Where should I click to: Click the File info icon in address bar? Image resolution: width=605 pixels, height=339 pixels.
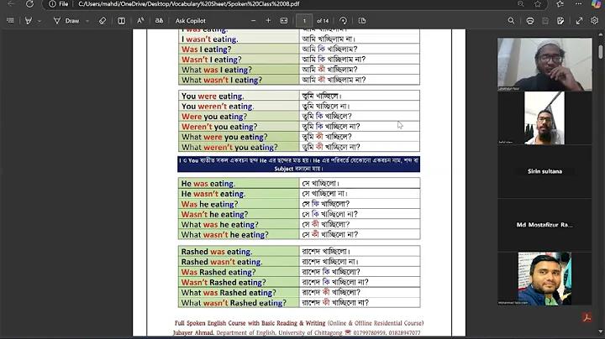click(x=58, y=4)
